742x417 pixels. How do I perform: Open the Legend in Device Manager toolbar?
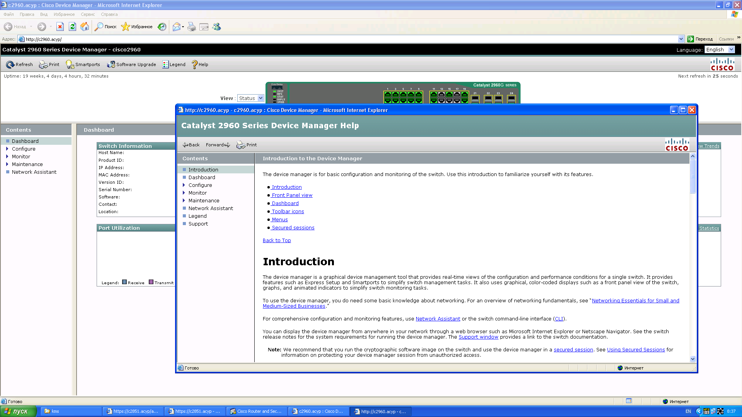click(x=174, y=64)
